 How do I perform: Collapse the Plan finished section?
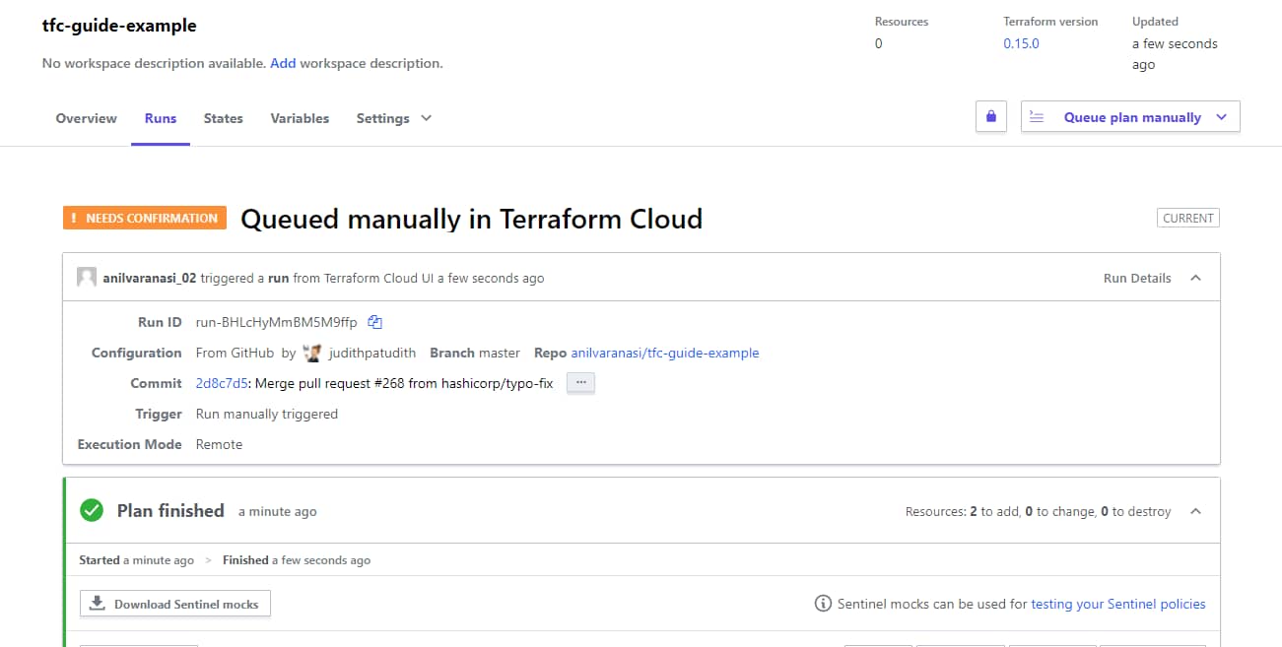coord(1195,511)
